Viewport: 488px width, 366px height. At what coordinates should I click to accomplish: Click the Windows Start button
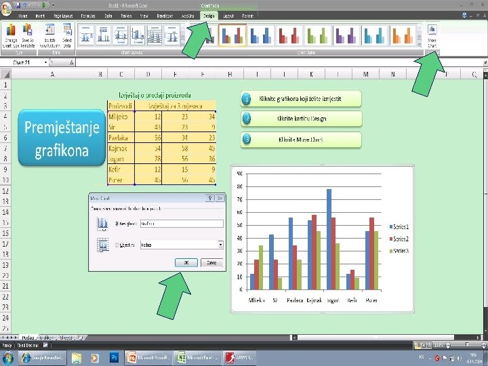pyautogui.click(x=7, y=358)
